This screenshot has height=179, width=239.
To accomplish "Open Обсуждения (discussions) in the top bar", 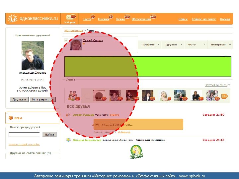I will (141, 19).
